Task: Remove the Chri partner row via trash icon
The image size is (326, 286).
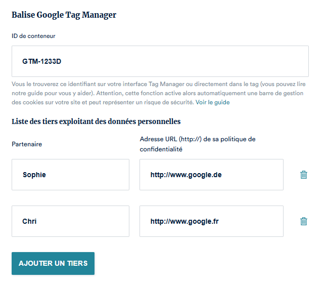Action: (x=304, y=221)
